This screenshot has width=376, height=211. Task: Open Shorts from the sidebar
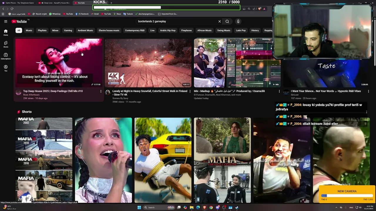6,44
